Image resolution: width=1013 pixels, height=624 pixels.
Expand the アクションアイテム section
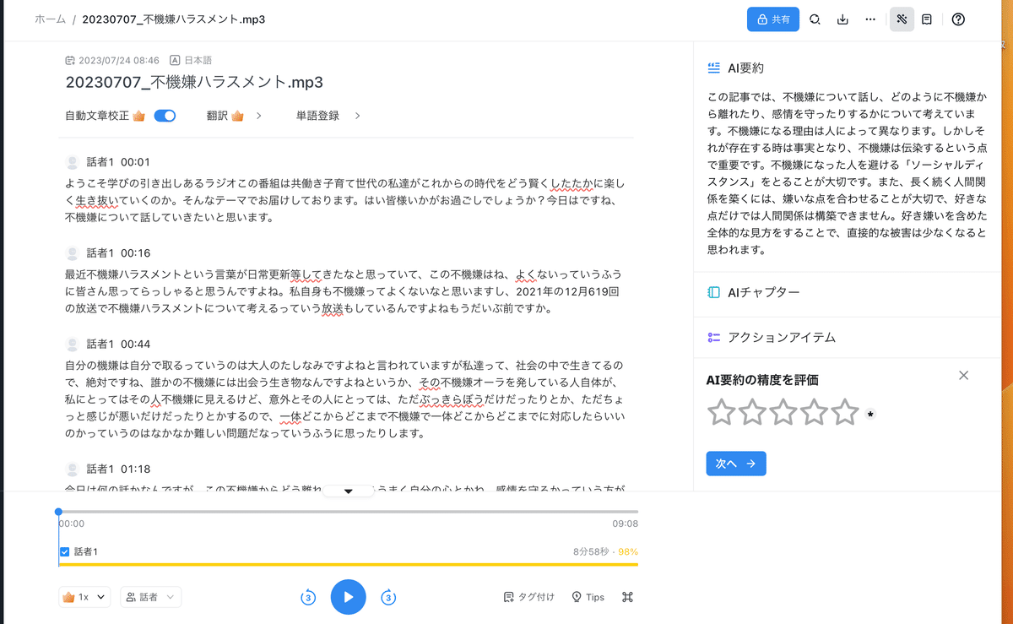click(772, 338)
